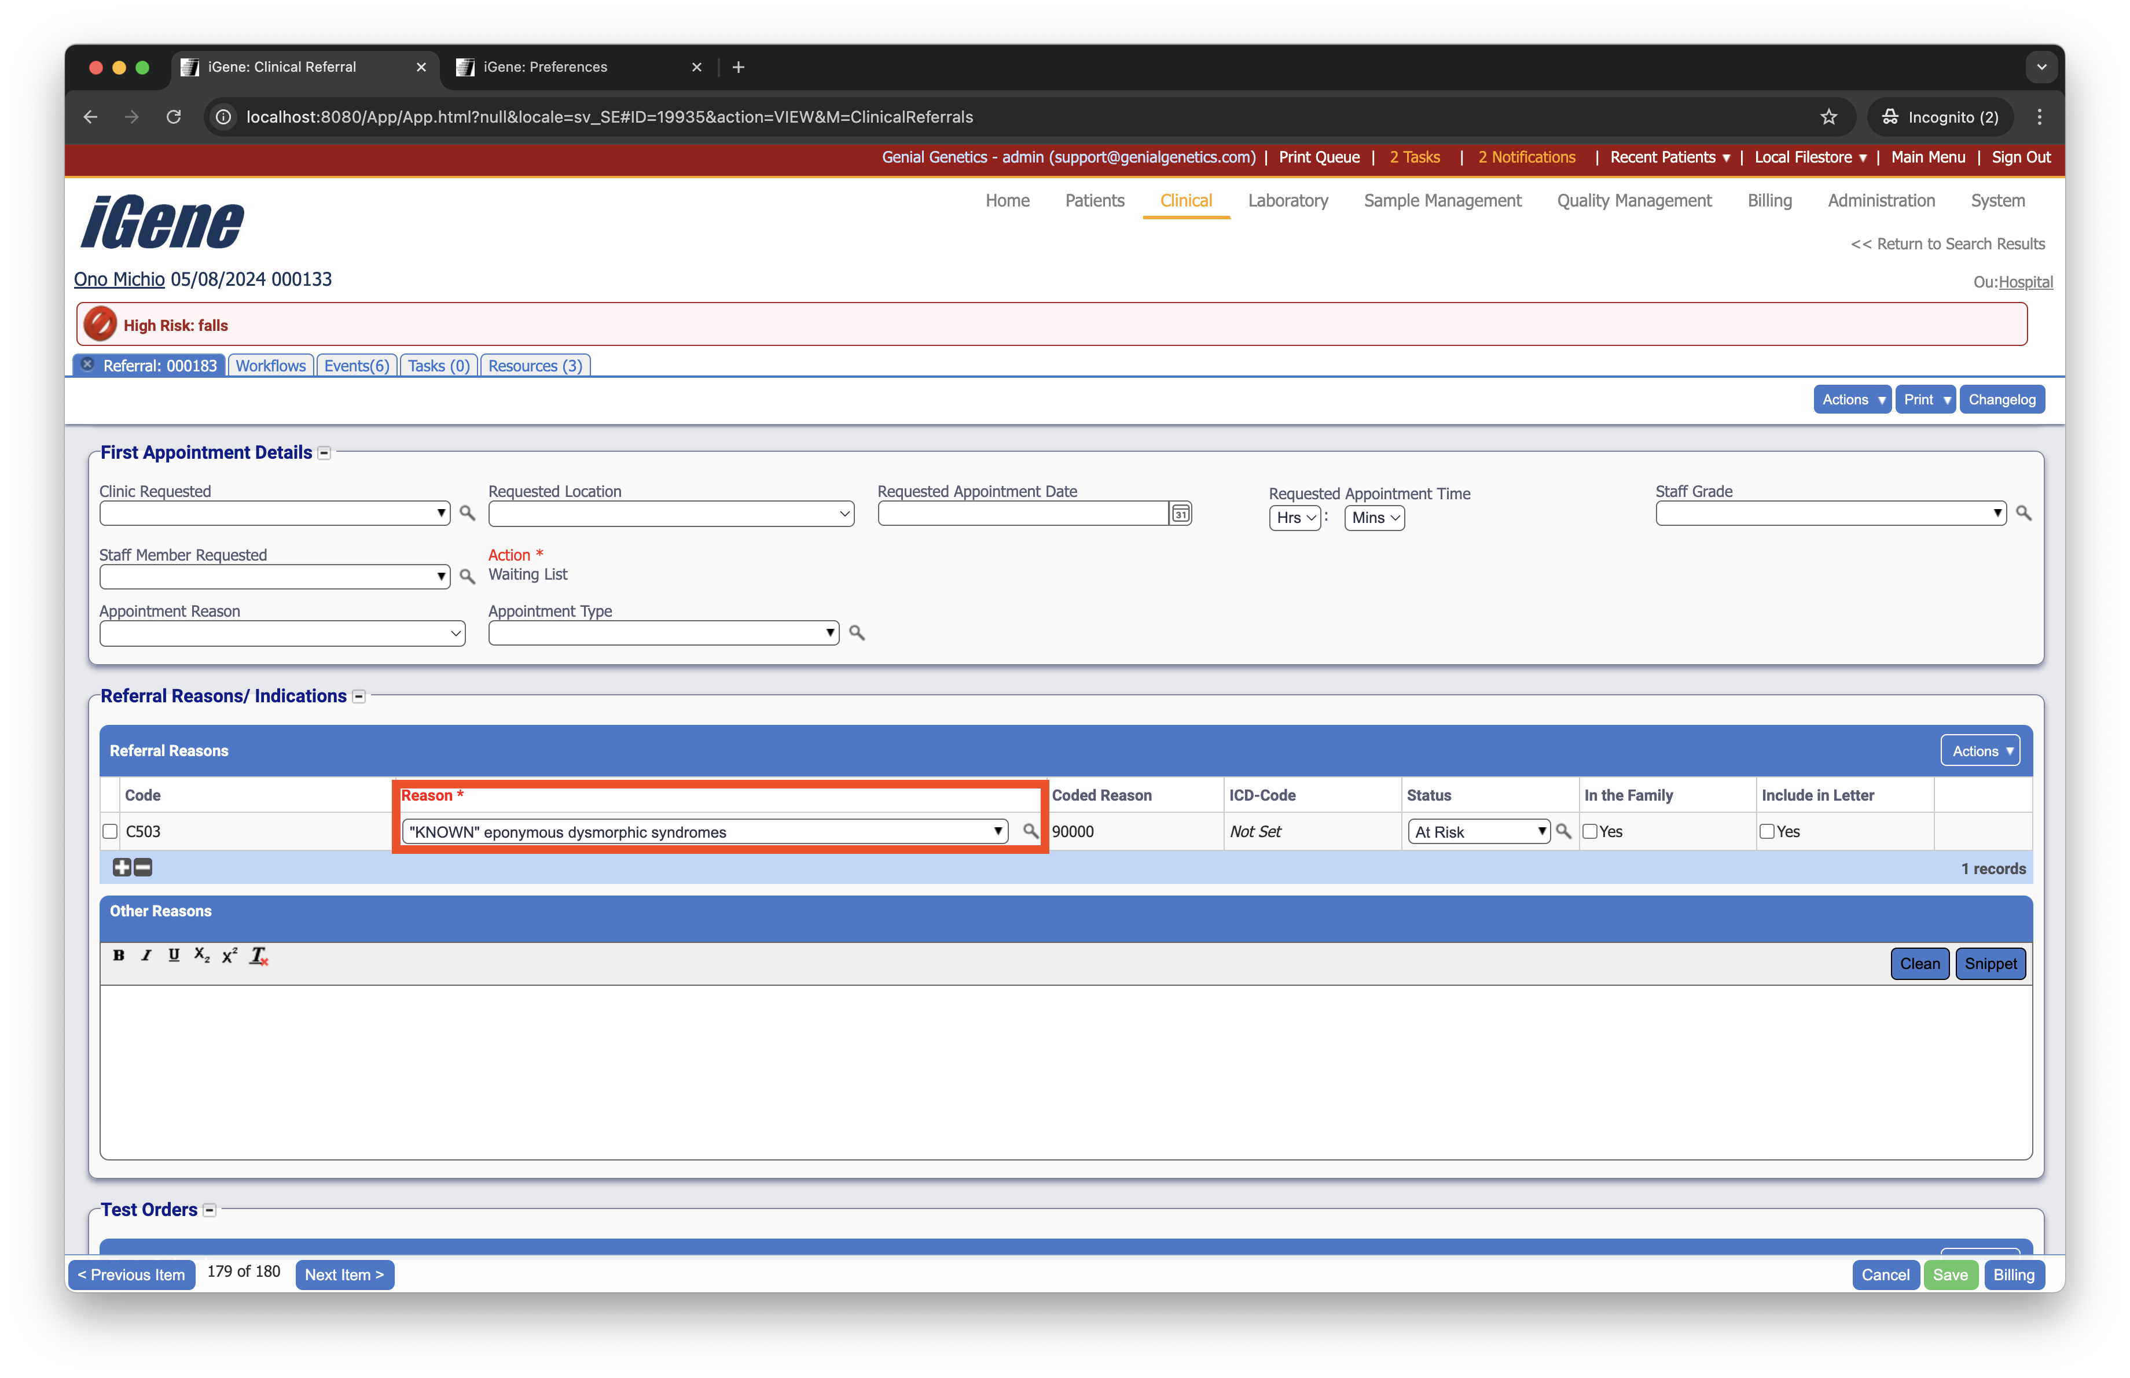Check the In the Family Yes box
Image resolution: width=2130 pixels, height=1378 pixels.
pyautogui.click(x=1591, y=832)
